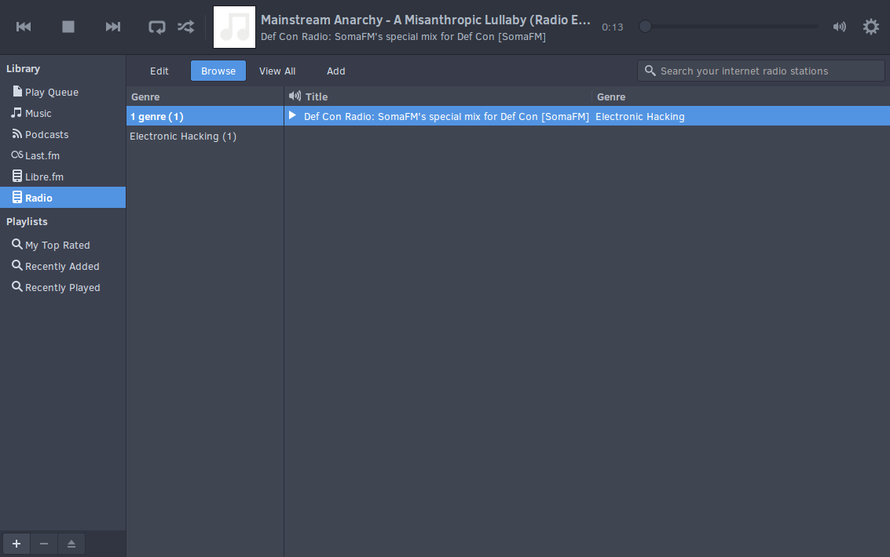
Task: Select '1 genre (1)' in genre browser
Action: click(204, 116)
